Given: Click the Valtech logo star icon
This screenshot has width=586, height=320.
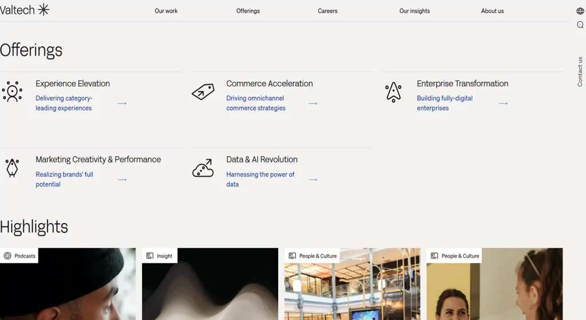Looking at the screenshot, I should coord(43,10).
